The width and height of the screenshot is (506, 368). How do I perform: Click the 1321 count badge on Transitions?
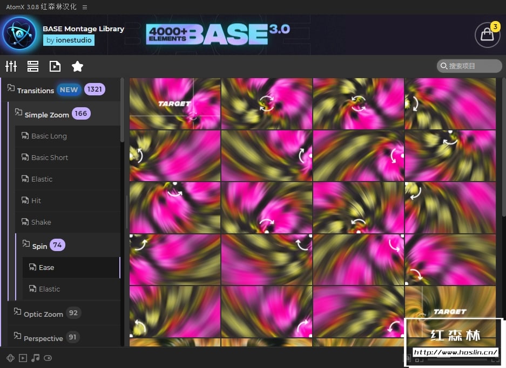point(95,89)
